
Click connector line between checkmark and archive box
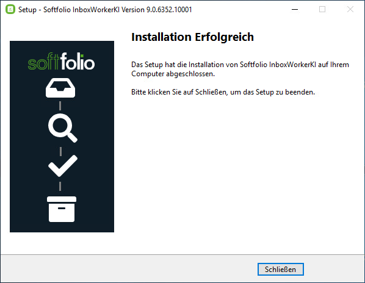(x=60, y=186)
